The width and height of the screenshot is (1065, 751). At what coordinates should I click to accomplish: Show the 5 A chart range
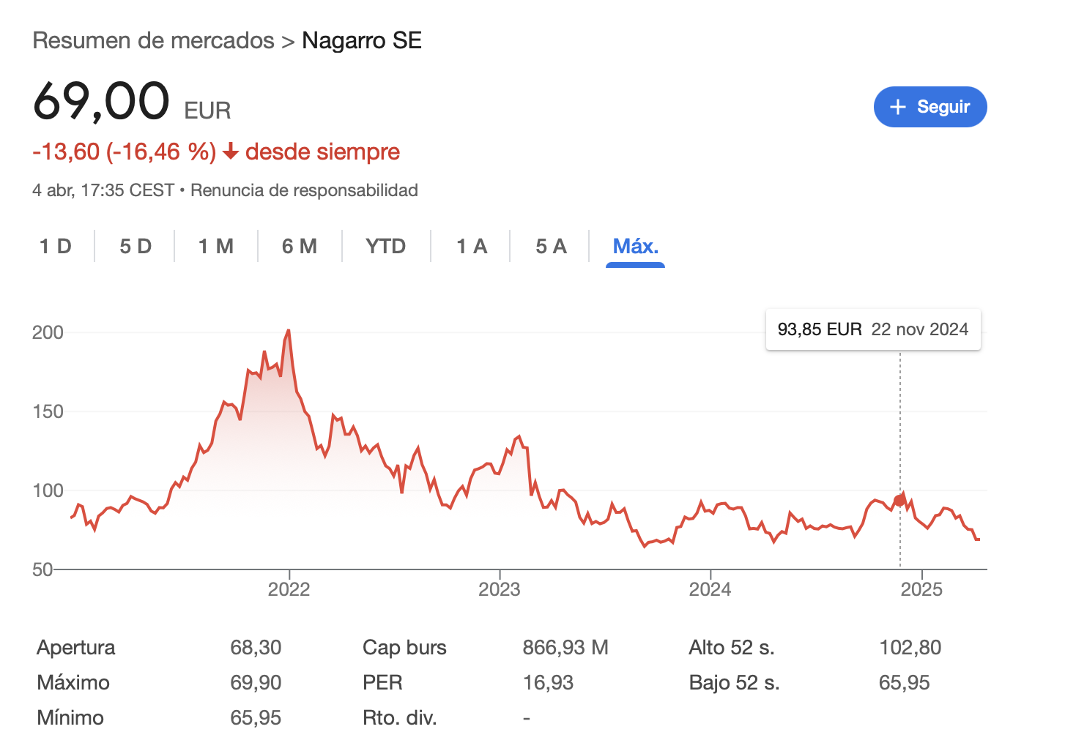(551, 246)
